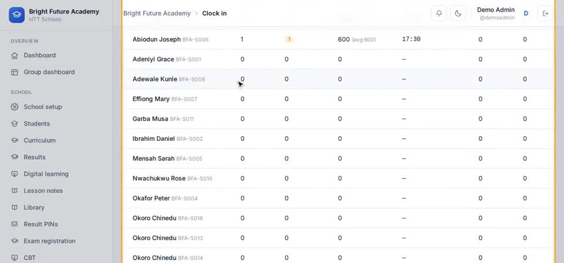This screenshot has height=263, width=564.
Task: Select Adewale Kunle in the list
Action: pyautogui.click(x=155, y=79)
